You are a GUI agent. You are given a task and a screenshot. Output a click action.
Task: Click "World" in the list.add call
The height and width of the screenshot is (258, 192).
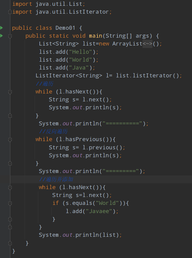click(x=81, y=60)
